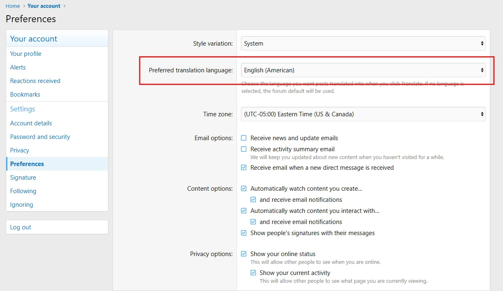
Task: Open Account details settings
Action: coord(57,123)
